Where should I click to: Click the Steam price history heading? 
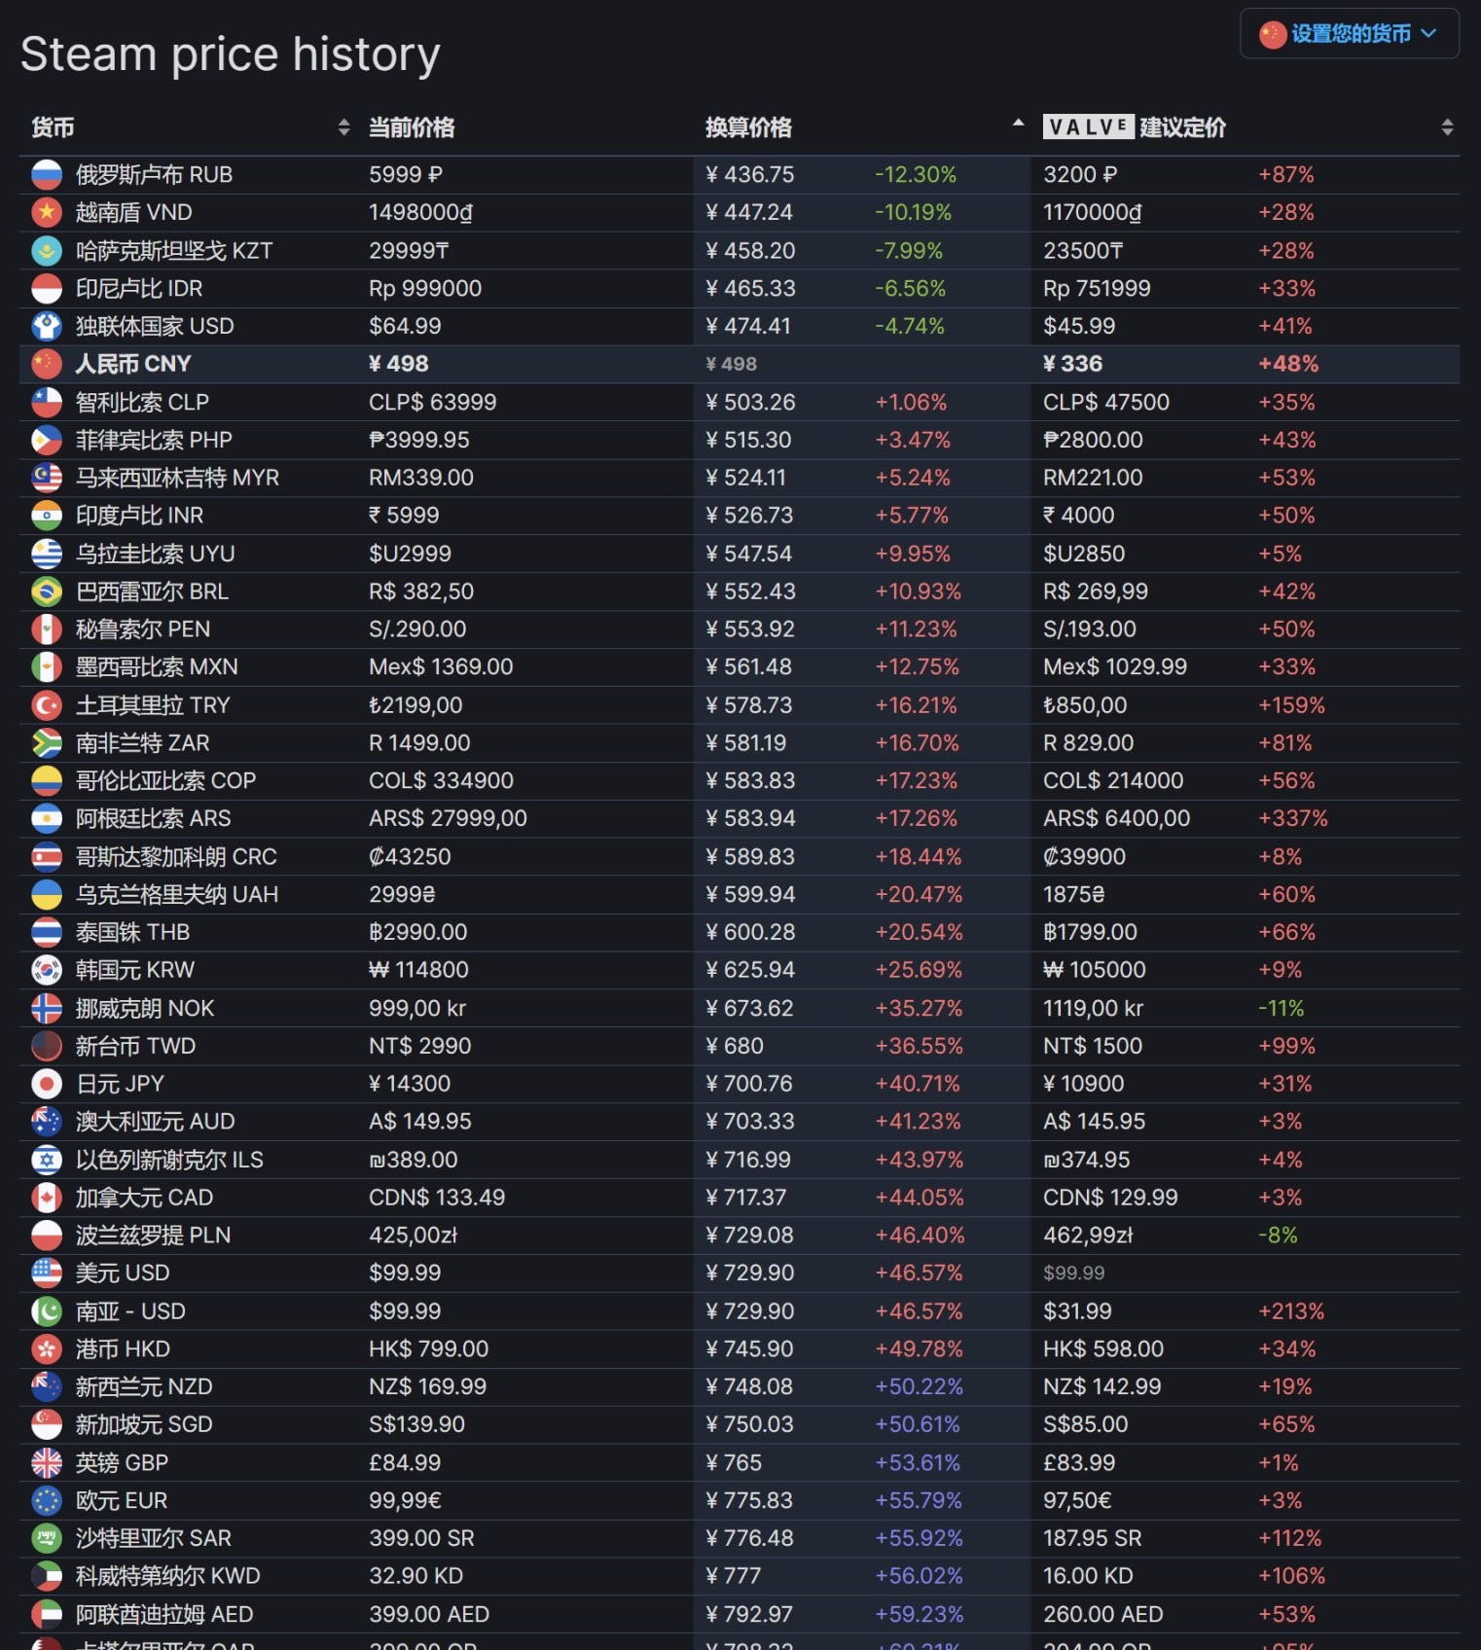click(231, 54)
